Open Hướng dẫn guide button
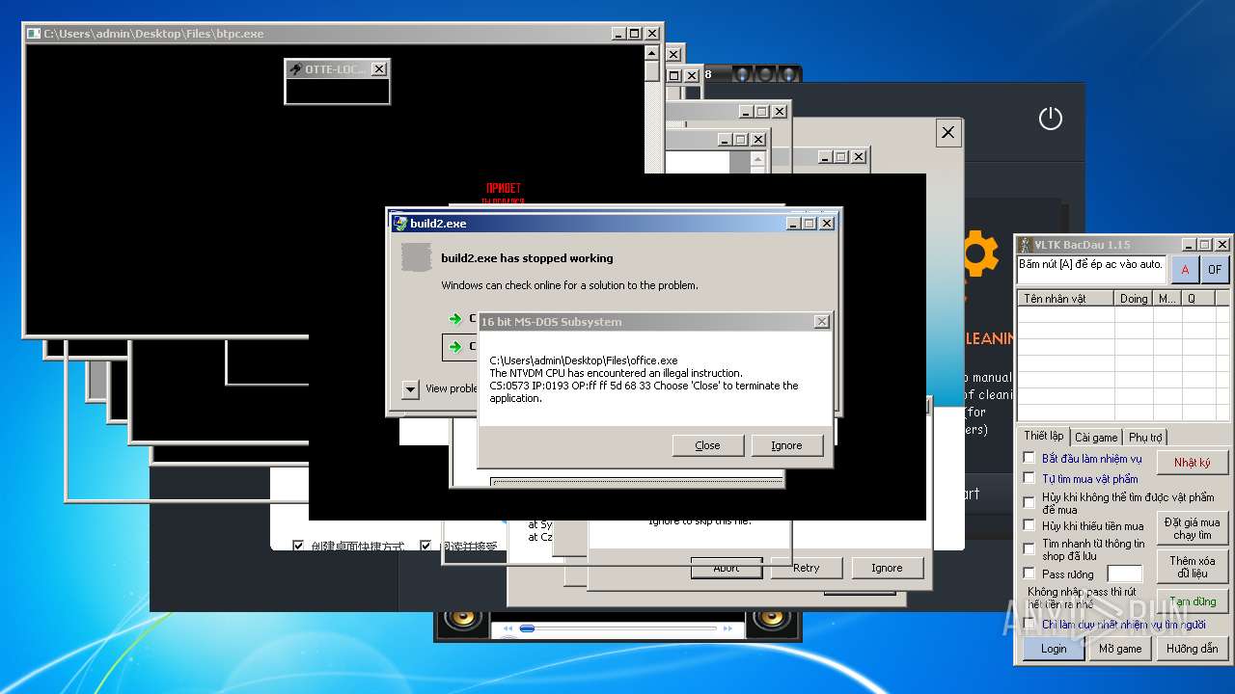This screenshot has height=694, width=1235. (1193, 649)
